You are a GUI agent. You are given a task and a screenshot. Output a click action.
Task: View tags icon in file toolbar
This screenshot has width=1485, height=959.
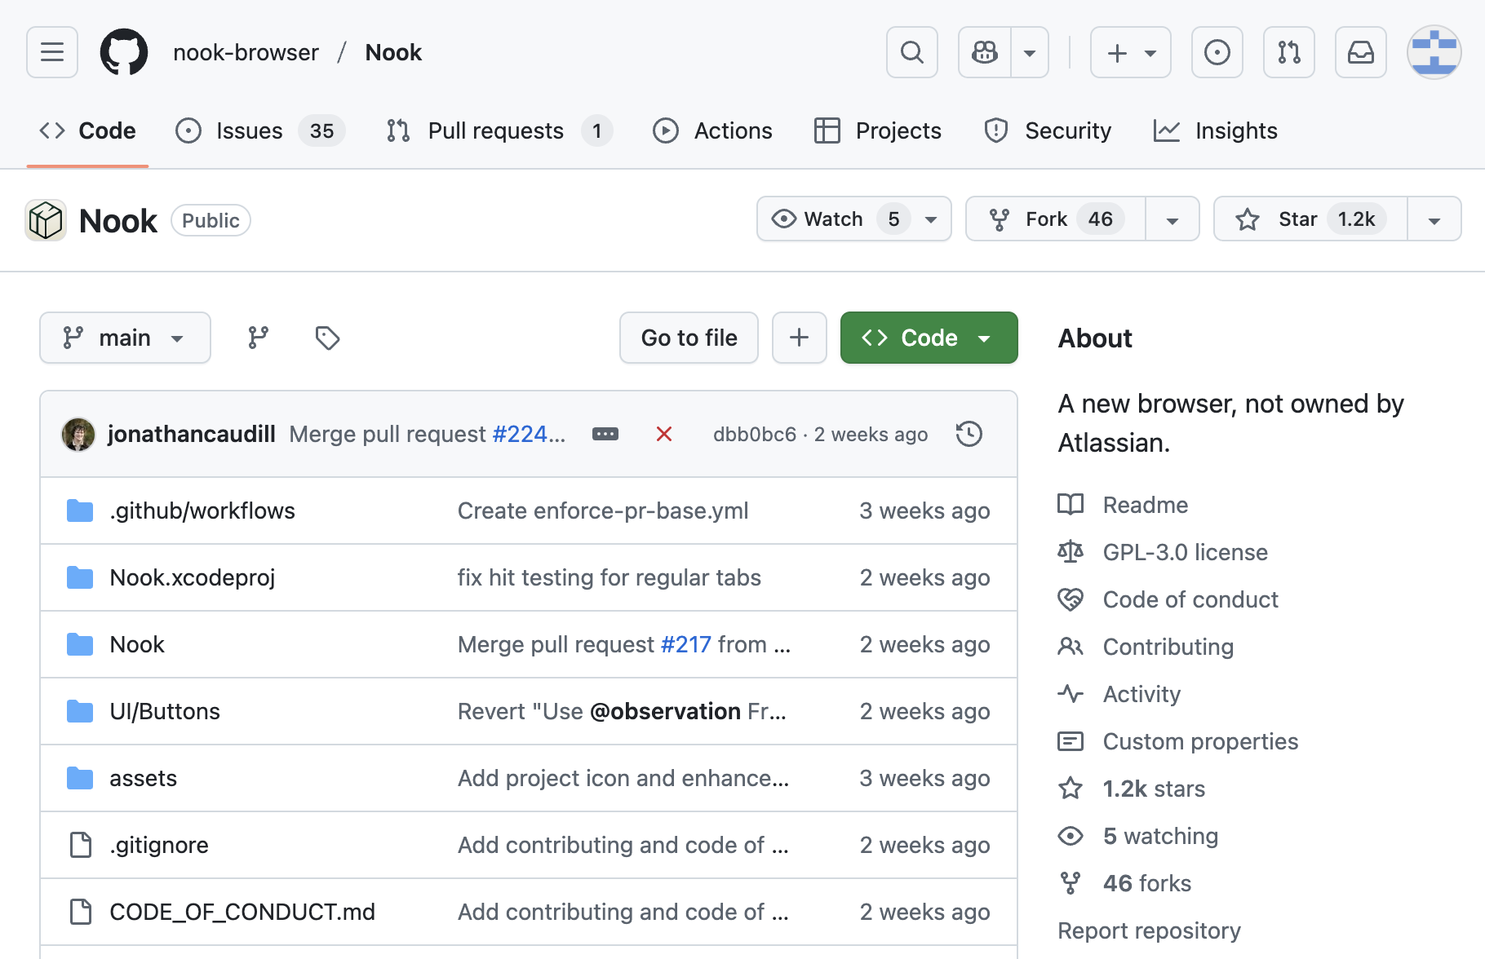[x=327, y=338]
